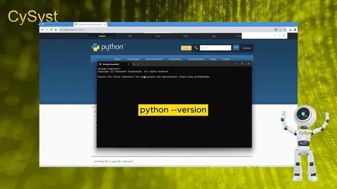The image size is (337, 189).
Task: Click the browser back arrow
Action: tap(42, 30)
